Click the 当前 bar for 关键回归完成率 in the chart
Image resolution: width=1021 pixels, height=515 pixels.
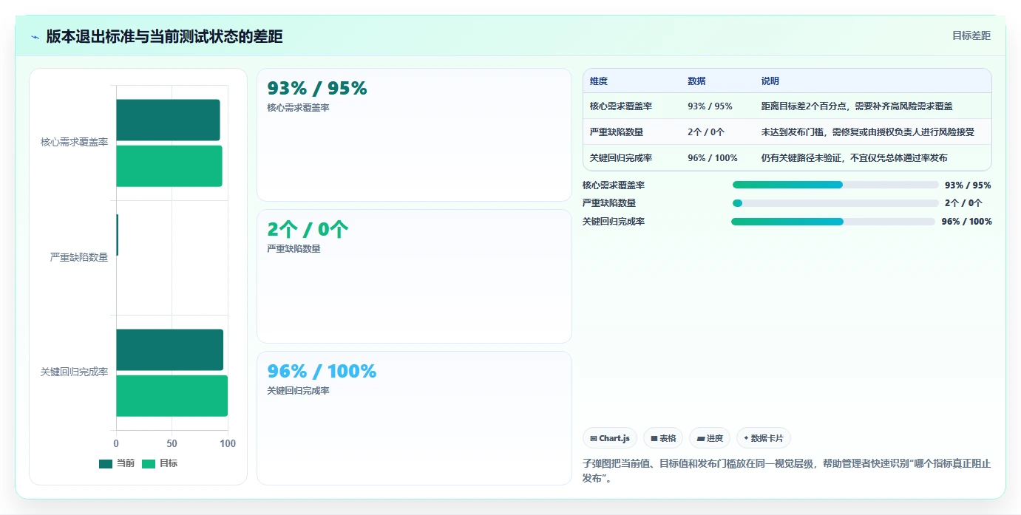pyautogui.click(x=169, y=349)
